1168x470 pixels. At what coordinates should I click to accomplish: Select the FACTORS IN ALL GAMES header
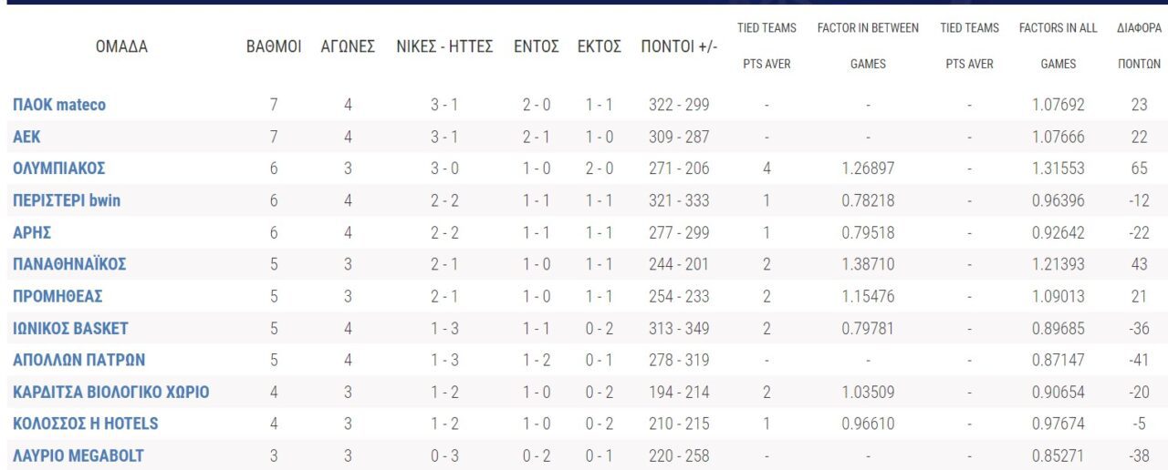coord(1058,46)
